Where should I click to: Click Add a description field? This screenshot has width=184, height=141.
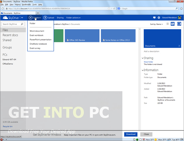[x=152, y=51]
